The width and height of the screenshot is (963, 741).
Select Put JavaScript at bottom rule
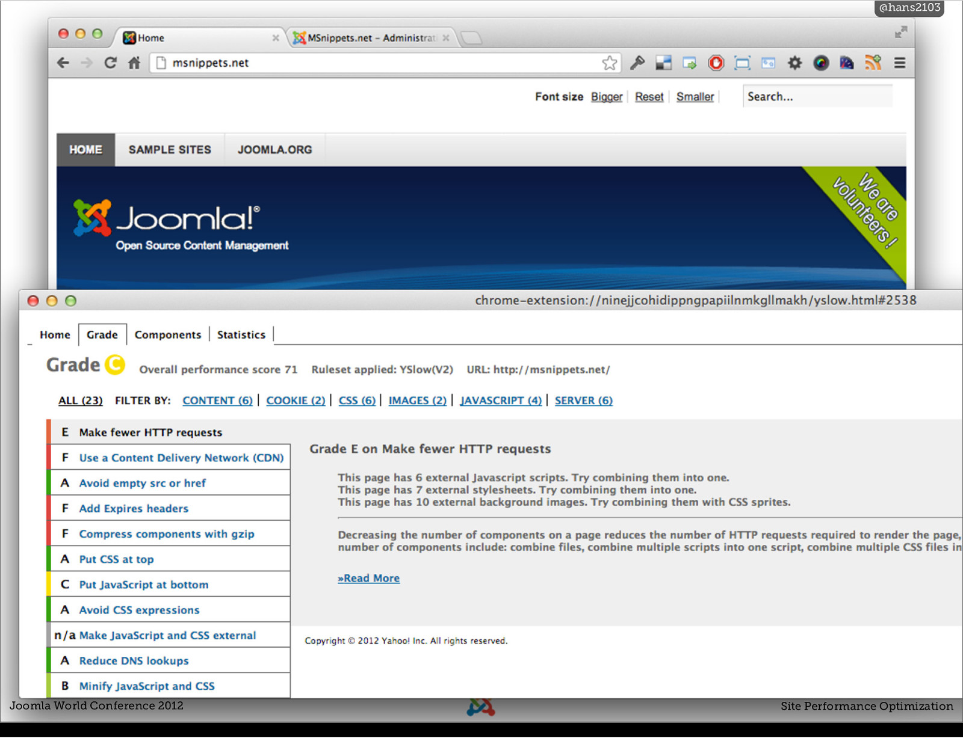tap(169, 585)
